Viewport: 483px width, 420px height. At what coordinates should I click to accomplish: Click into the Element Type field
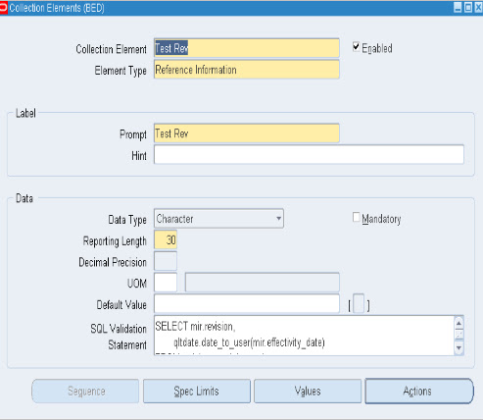(247, 70)
